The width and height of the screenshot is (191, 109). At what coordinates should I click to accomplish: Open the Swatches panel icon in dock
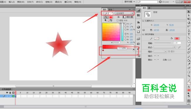click(x=138, y=15)
